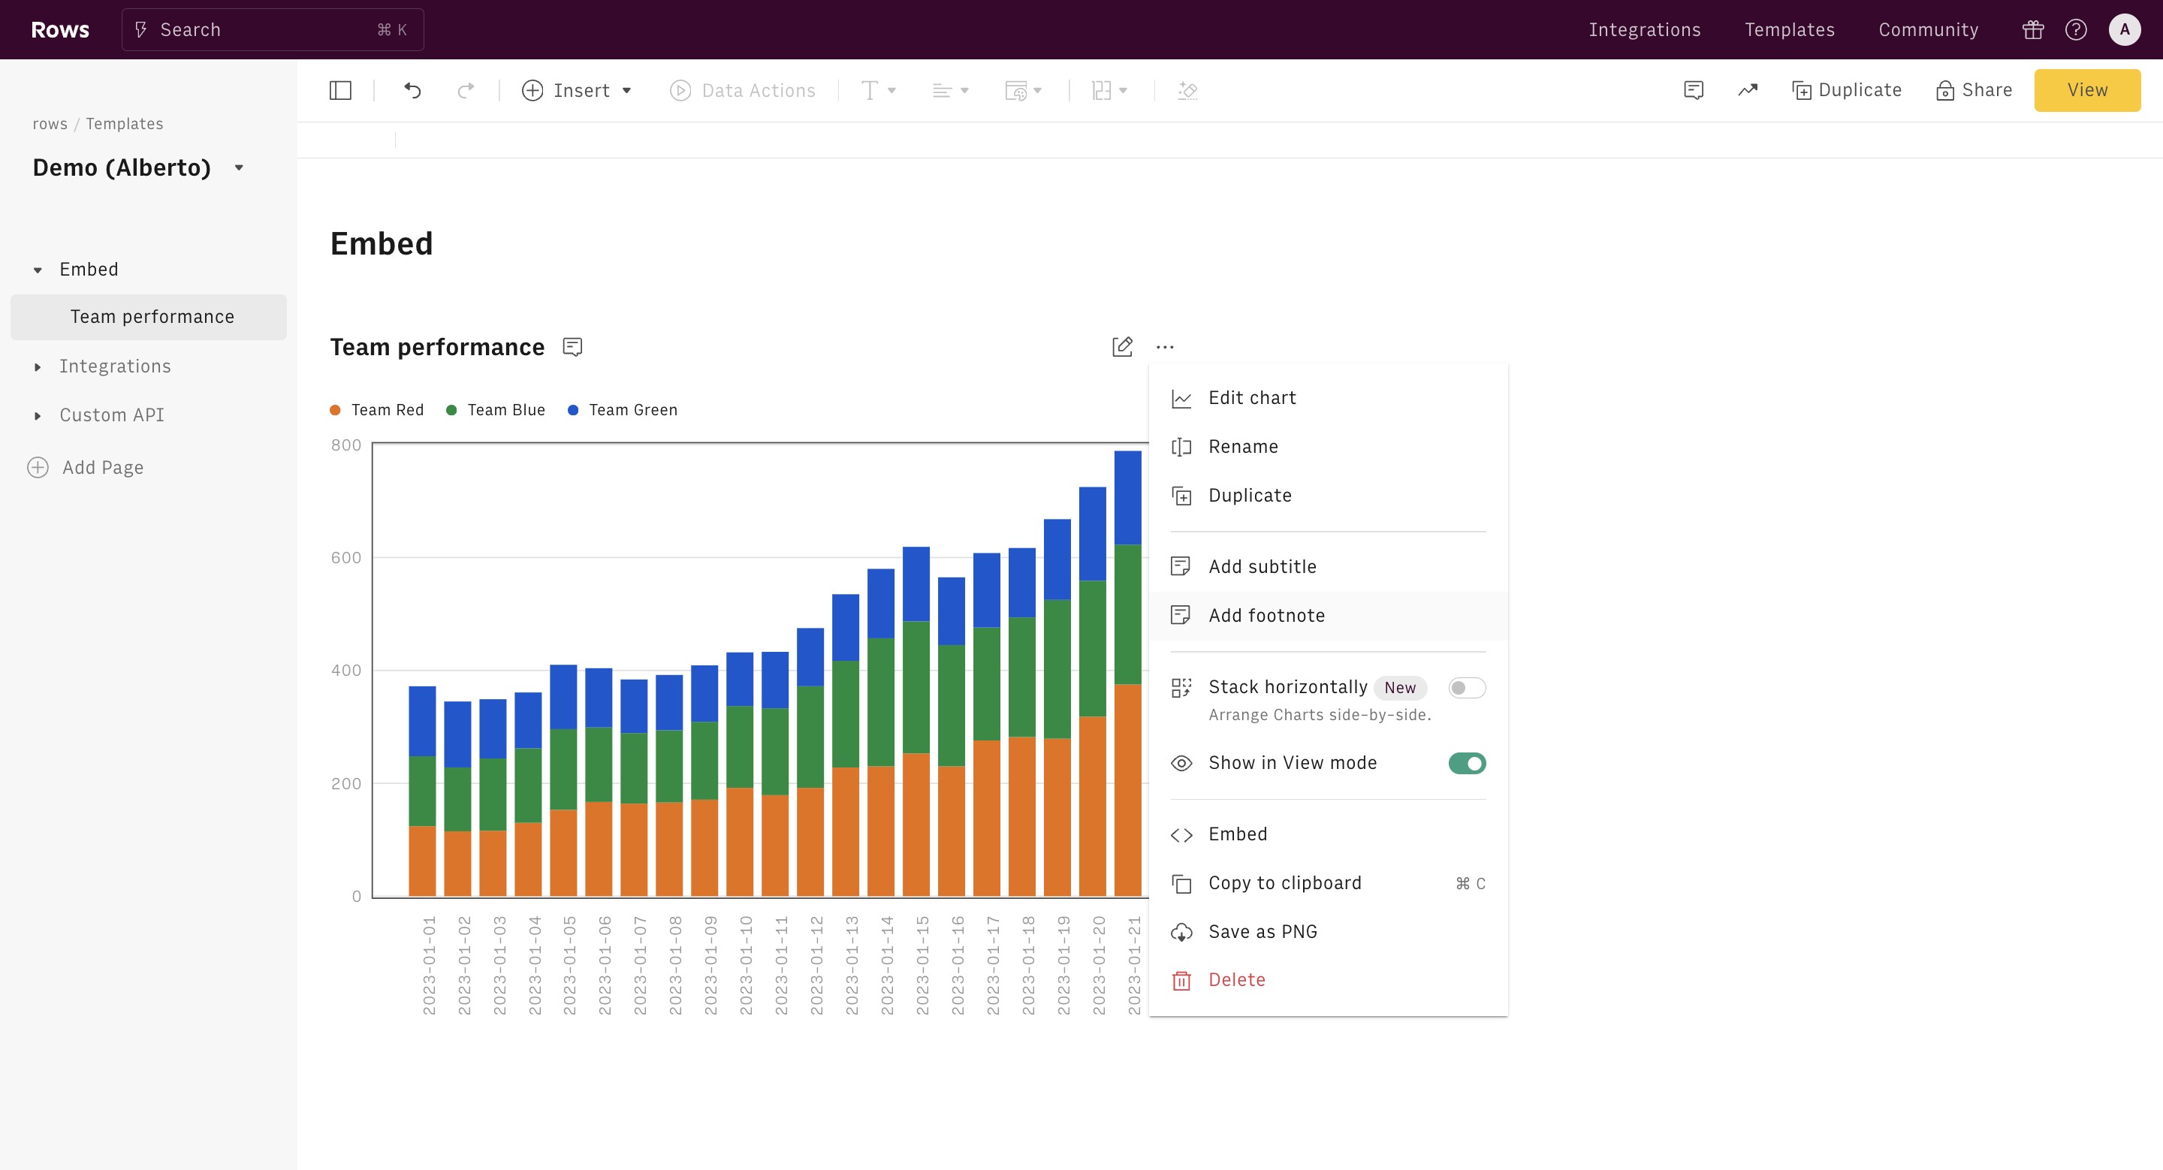Viewport: 2163px width, 1170px height.
Task: Click the chart edit pencil icon
Action: click(1122, 347)
